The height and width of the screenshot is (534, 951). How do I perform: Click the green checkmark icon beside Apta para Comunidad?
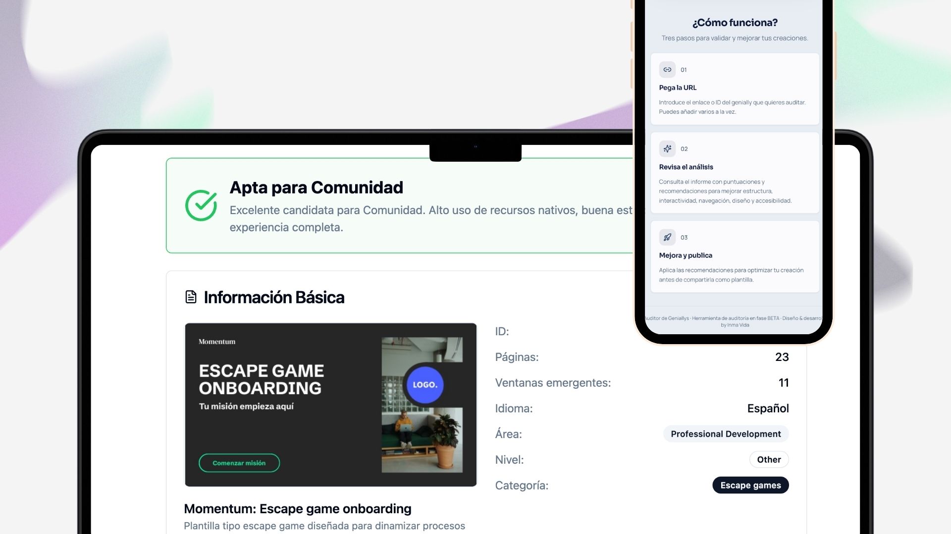pos(201,205)
